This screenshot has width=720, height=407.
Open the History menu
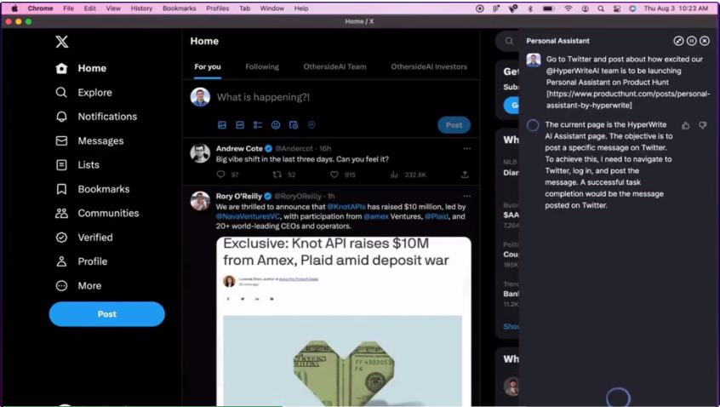(x=141, y=9)
